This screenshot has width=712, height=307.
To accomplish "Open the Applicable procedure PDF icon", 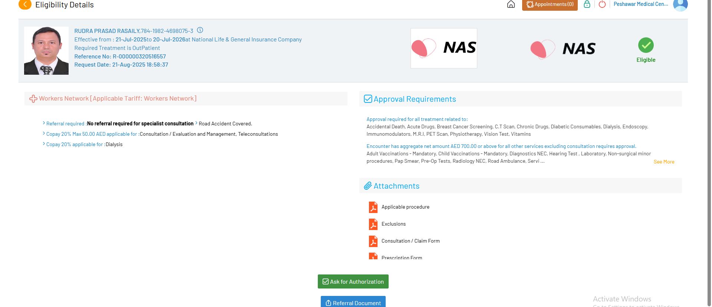I will [373, 207].
